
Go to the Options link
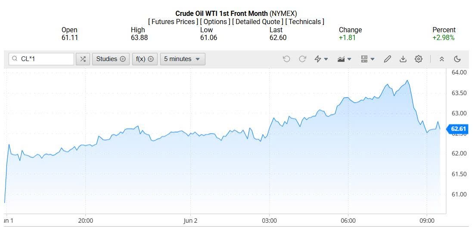(x=216, y=21)
